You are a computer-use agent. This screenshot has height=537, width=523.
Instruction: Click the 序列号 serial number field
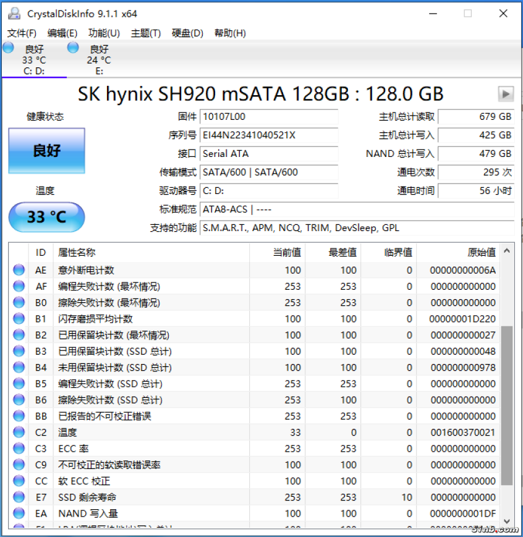point(269,135)
